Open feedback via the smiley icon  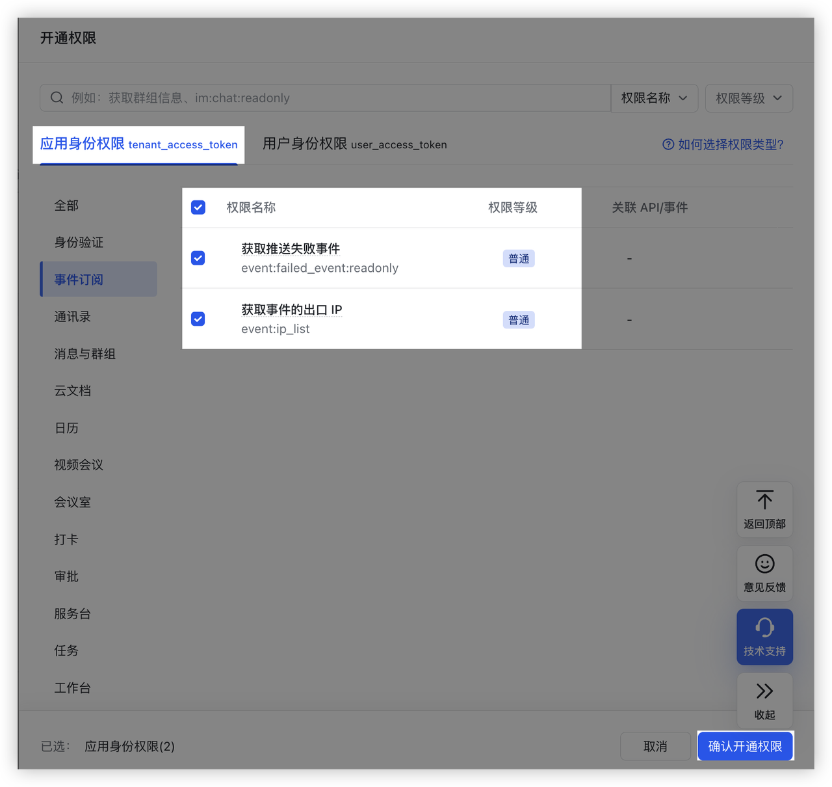pyautogui.click(x=764, y=564)
